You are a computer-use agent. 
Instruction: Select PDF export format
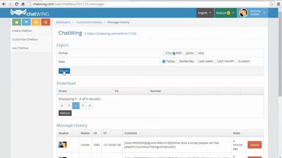(174, 54)
